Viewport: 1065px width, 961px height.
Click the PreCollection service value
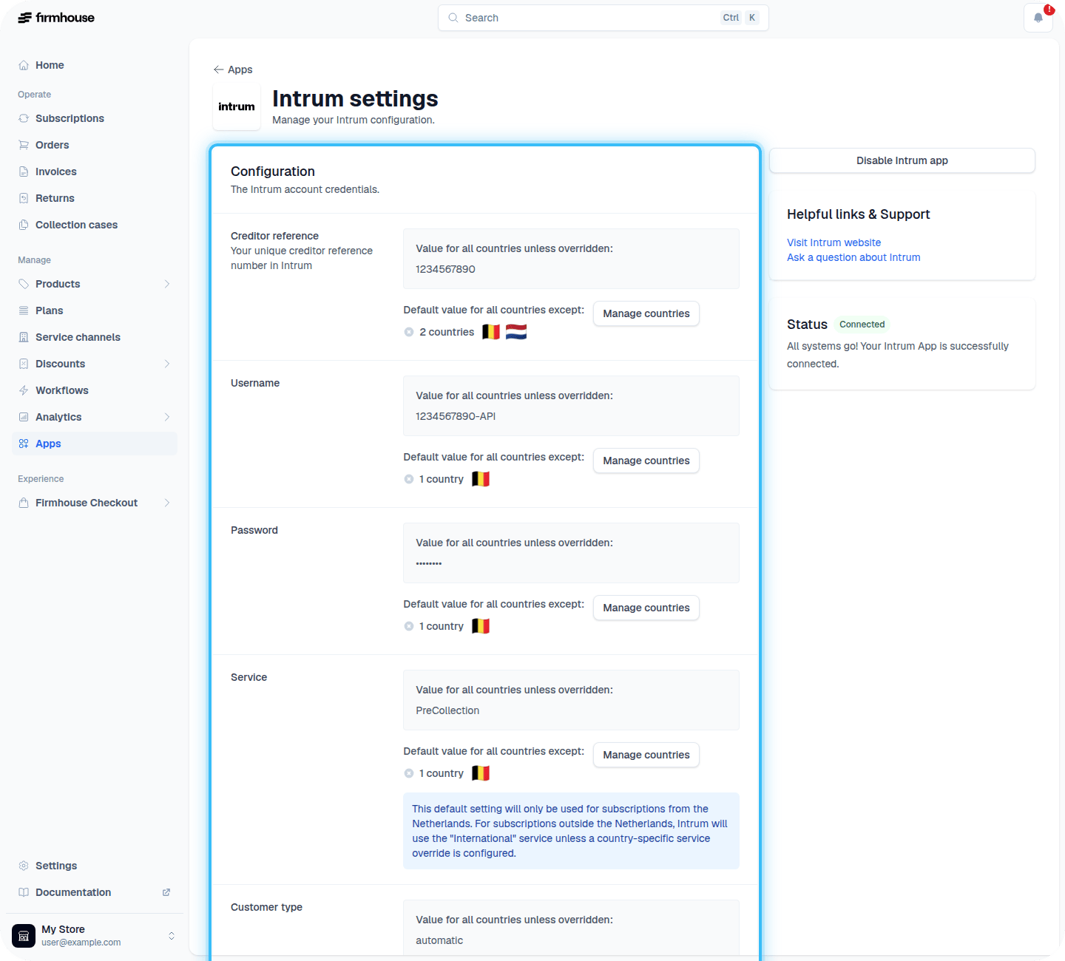pyautogui.click(x=447, y=710)
